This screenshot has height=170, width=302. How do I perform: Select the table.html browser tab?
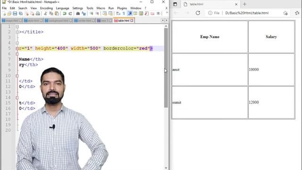pos(210,4)
